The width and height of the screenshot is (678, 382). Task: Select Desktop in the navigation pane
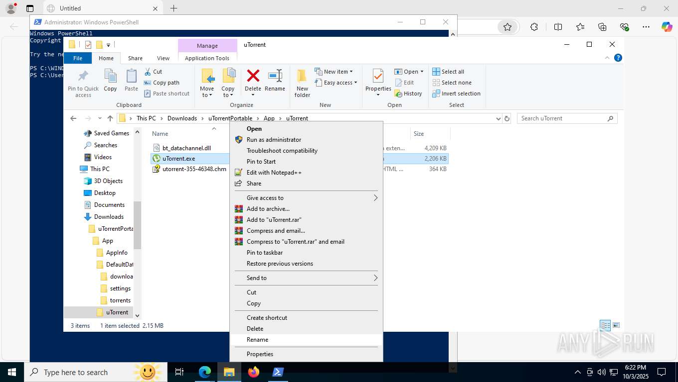point(100,193)
